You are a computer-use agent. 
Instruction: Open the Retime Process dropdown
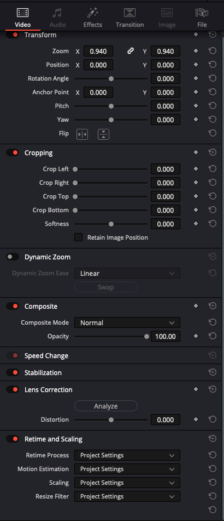pyautogui.click(x=127, y=455)
